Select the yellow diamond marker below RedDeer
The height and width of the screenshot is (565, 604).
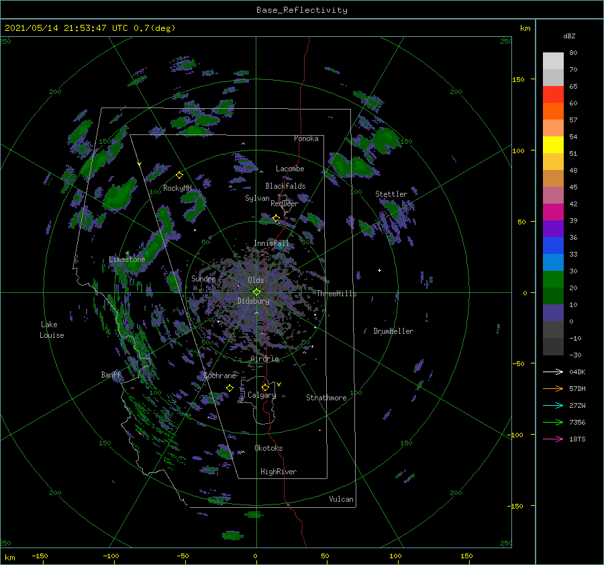pos(276,218)
